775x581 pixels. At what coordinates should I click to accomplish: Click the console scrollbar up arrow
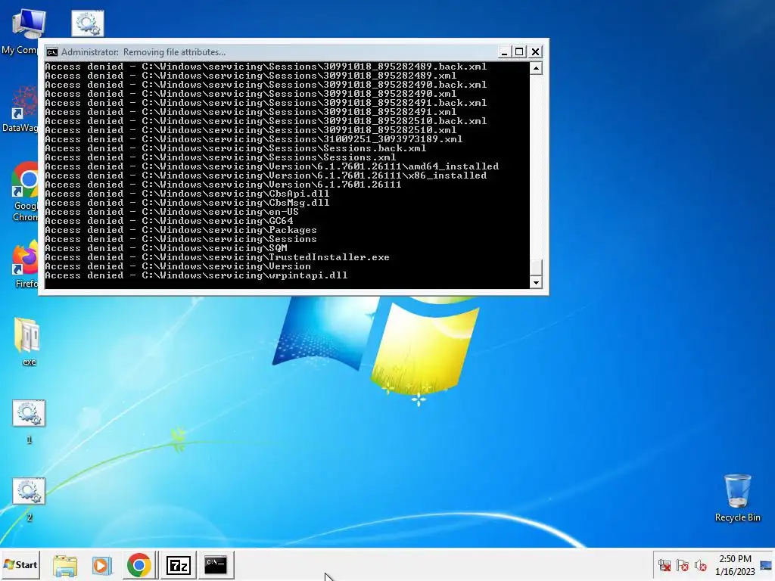pyautogui.click(x=536, y=68)
